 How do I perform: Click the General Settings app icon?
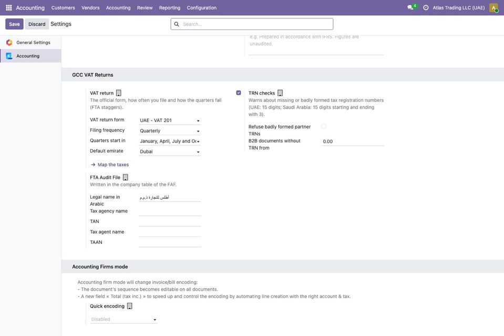9,43
